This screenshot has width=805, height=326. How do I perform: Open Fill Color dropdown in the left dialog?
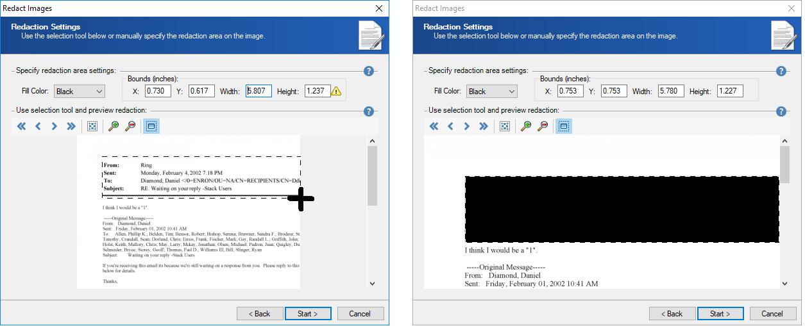click(79, 92)
